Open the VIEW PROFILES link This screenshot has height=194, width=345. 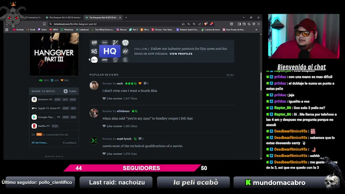181,54
